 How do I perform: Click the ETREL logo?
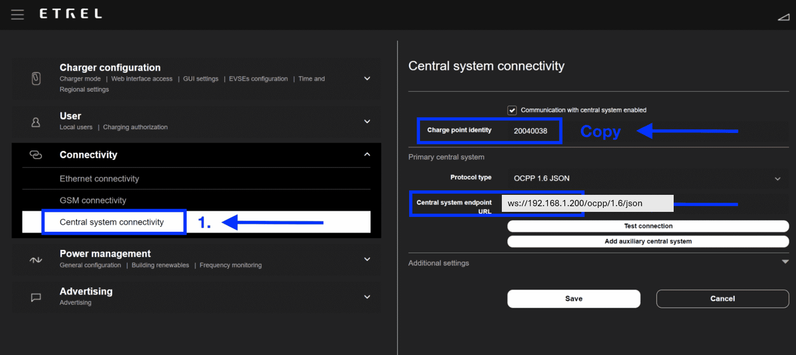(71, 14)
